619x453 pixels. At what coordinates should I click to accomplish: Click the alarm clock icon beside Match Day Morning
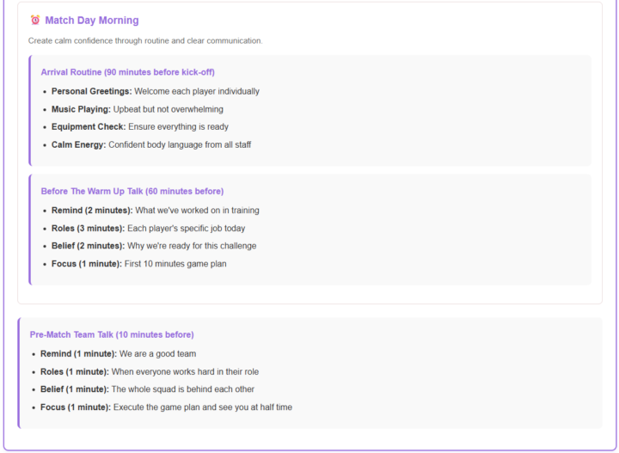point(35,21)
